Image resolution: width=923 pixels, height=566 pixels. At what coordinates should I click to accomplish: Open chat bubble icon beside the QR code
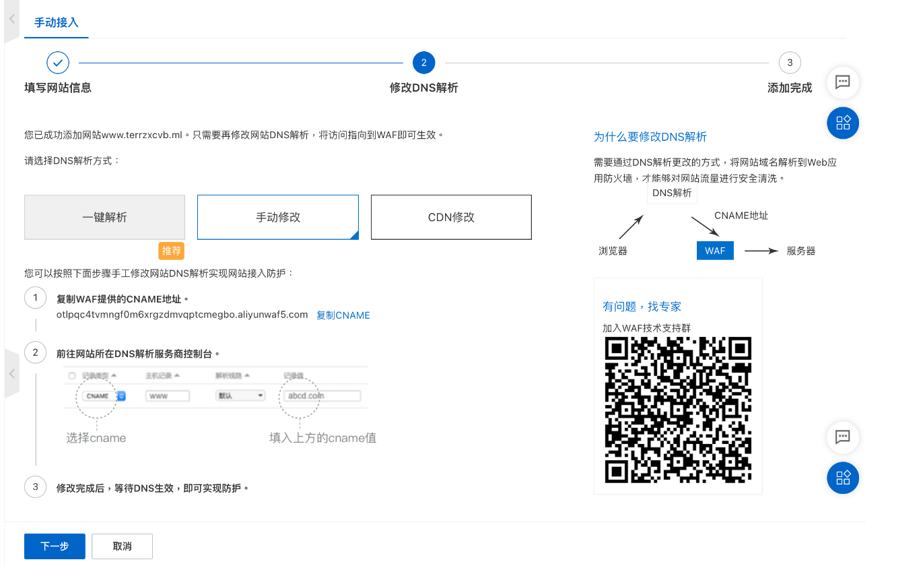click(x=842, y=437)
